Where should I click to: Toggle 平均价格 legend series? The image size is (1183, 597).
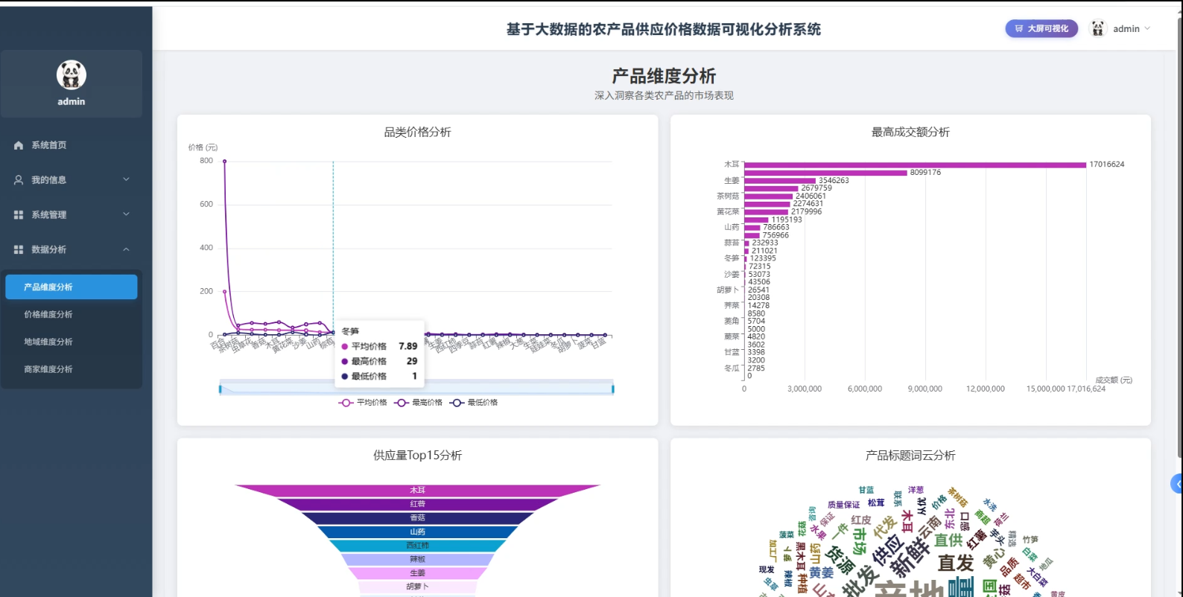click(x=363, y=403)
